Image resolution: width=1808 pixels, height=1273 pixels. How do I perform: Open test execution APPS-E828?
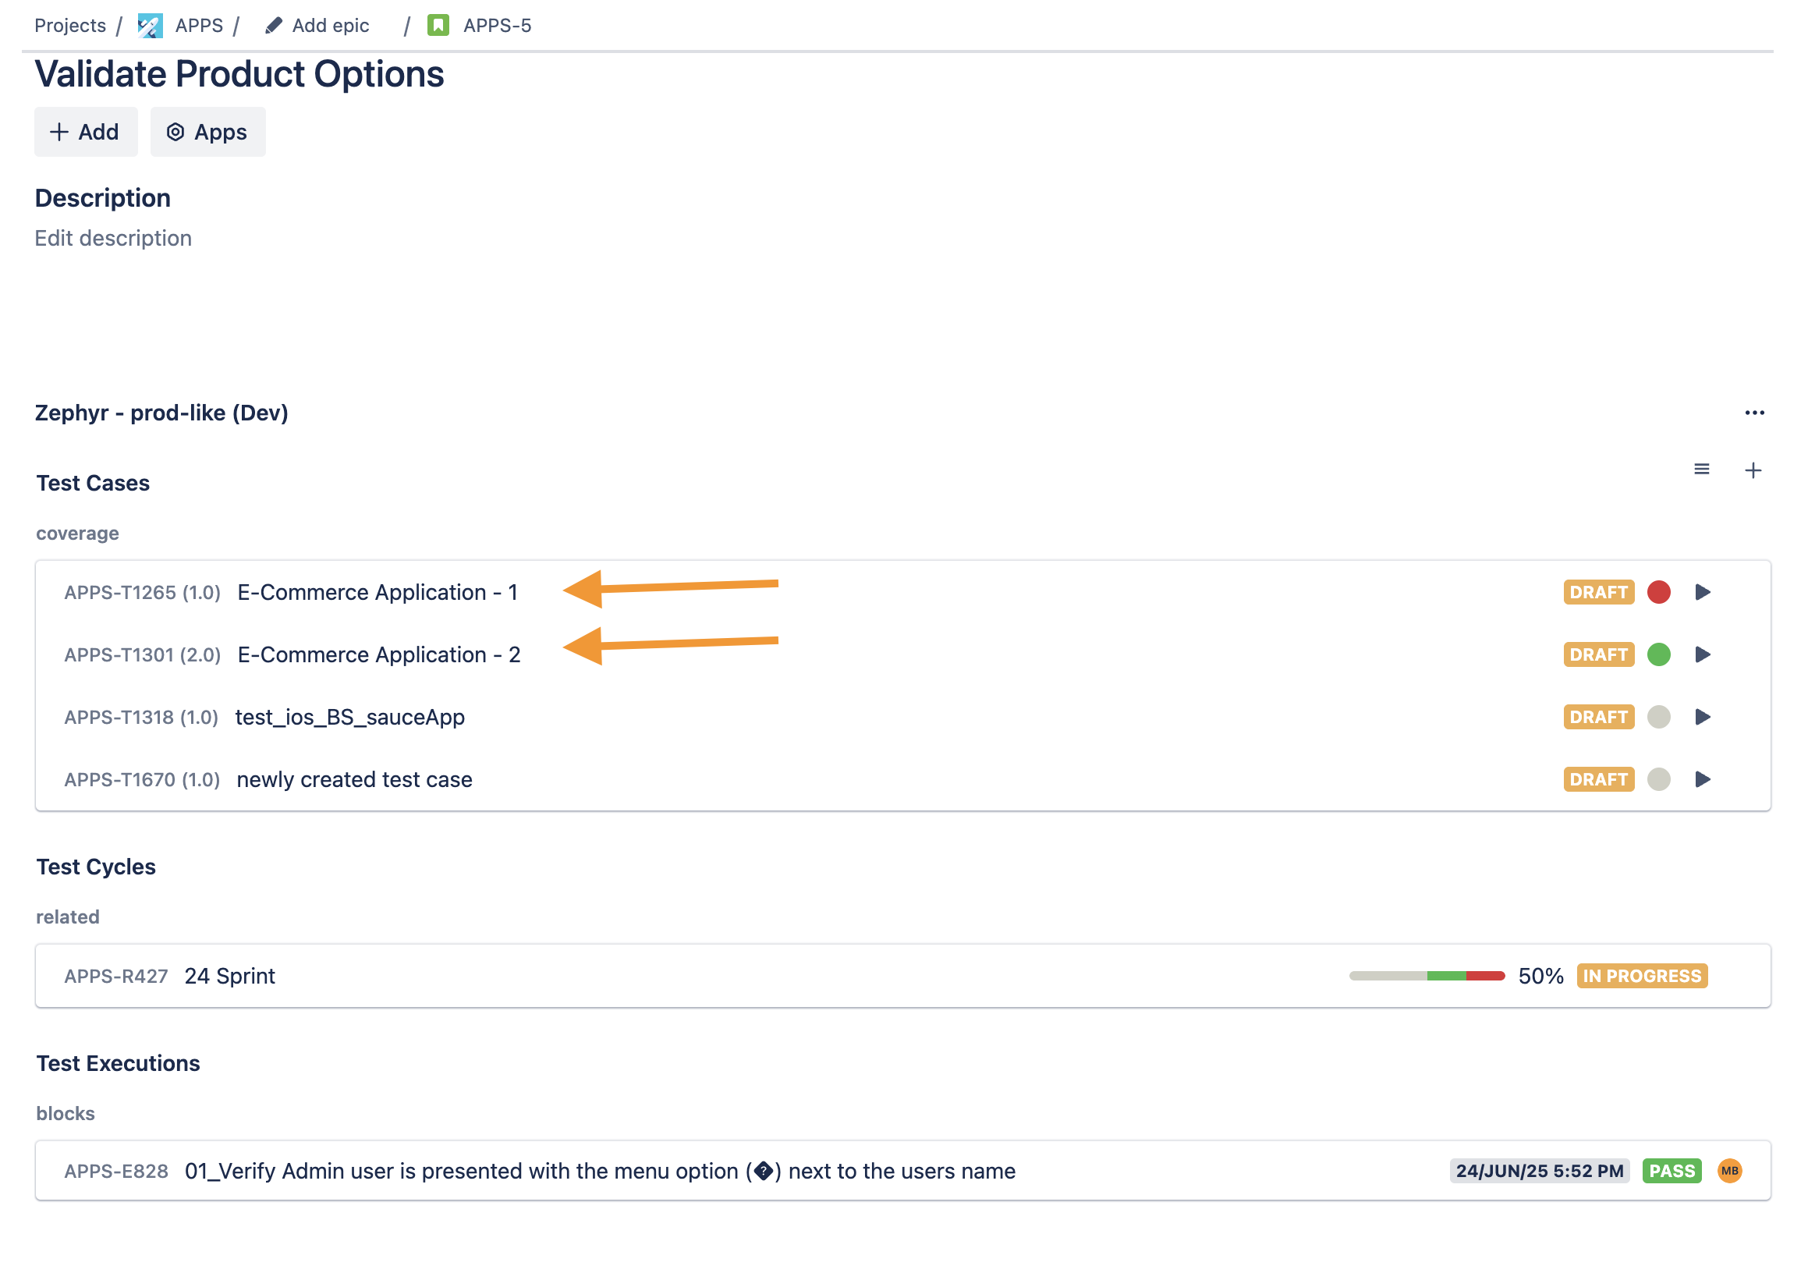(x=115, y=1171)
